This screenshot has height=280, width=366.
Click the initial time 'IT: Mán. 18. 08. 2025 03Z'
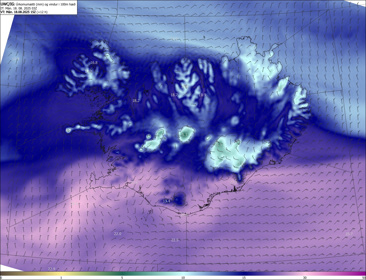pos(19,8)
